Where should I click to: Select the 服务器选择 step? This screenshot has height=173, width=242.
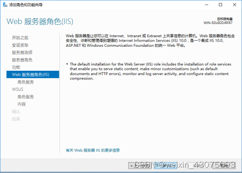(x=22, y=52)
